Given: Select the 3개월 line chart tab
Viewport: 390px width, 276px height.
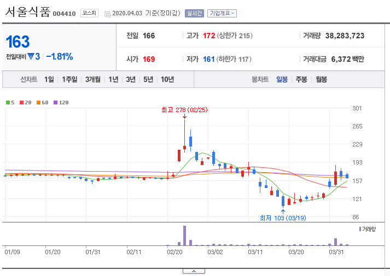Looking at the screenshot, I should click(93, 79).
